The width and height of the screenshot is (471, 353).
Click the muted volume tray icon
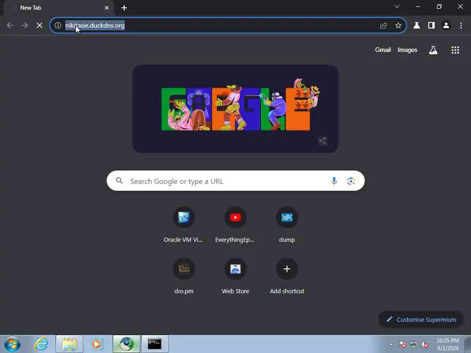click(425, 344)
